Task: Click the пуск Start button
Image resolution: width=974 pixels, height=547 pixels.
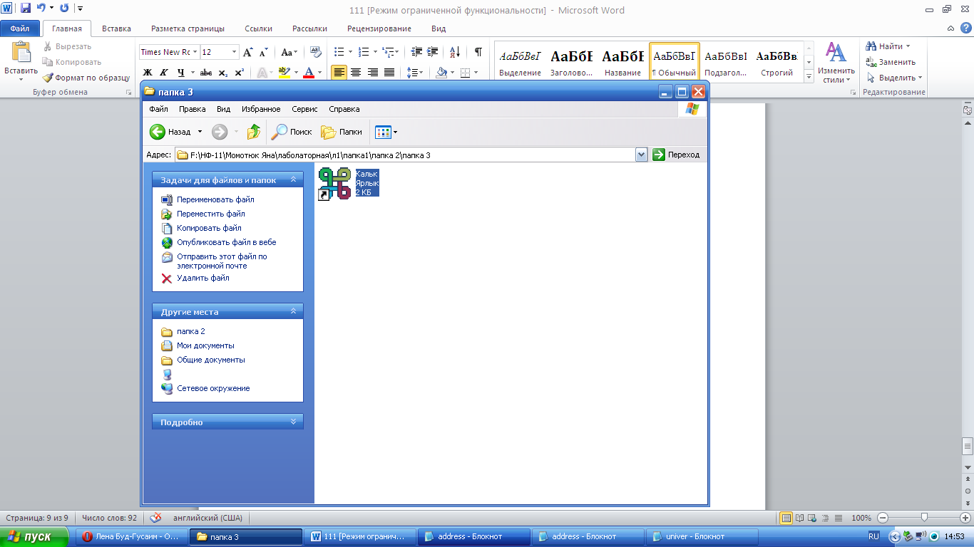Action: click(x=34, y=537)
